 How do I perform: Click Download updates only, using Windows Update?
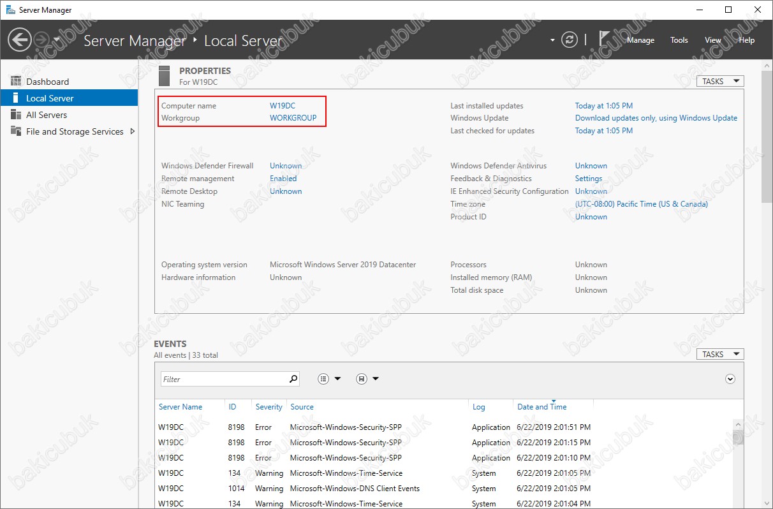(656, 118)
